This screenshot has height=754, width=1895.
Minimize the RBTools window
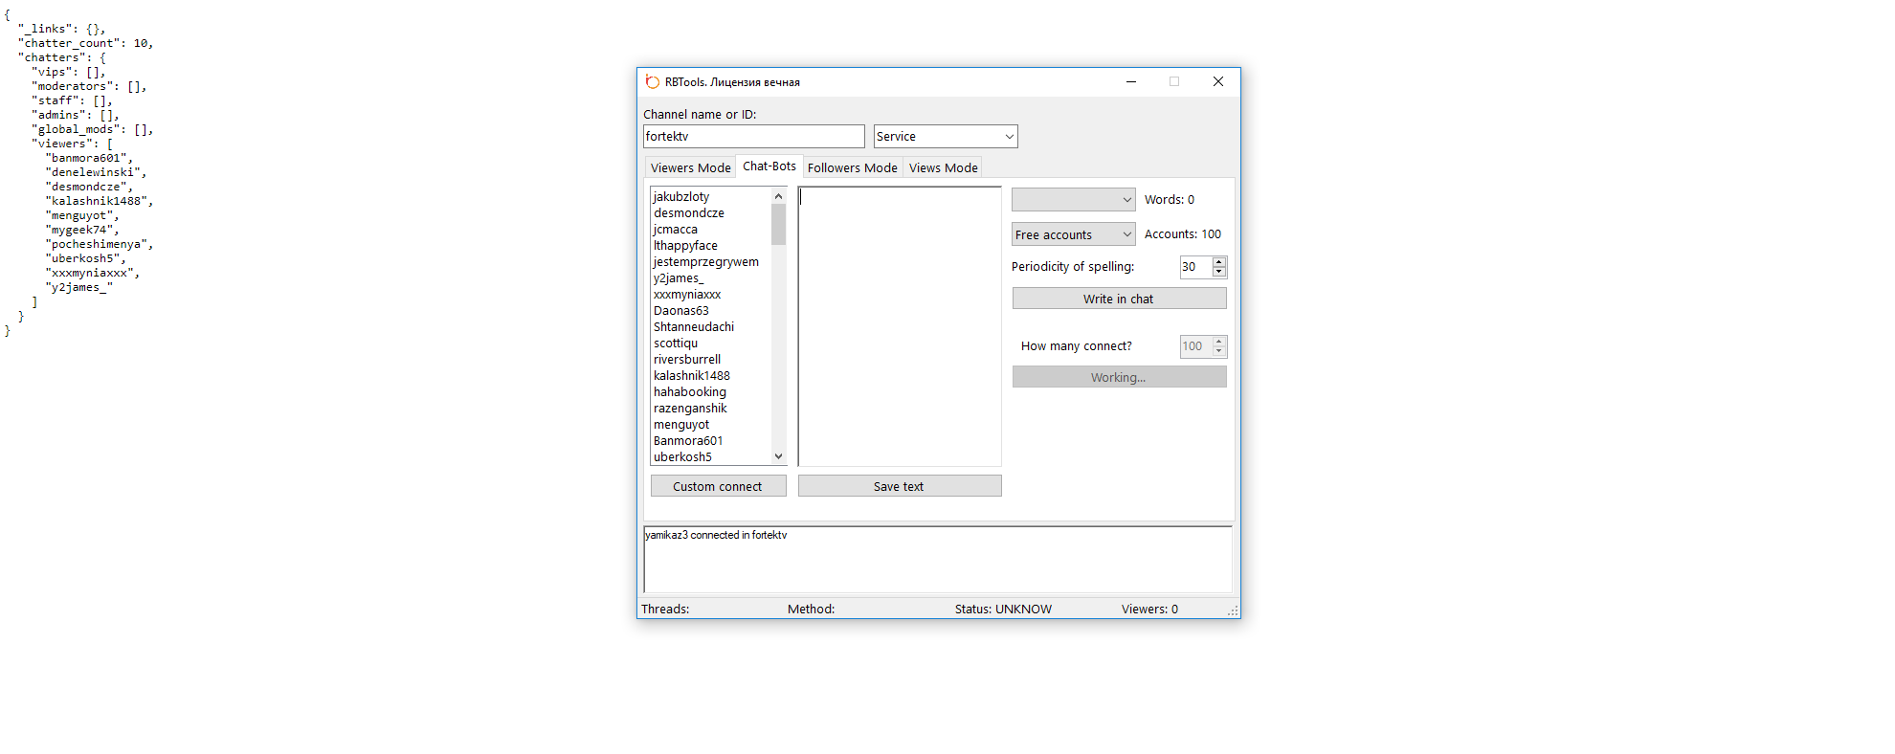(x=1131, y=82)
